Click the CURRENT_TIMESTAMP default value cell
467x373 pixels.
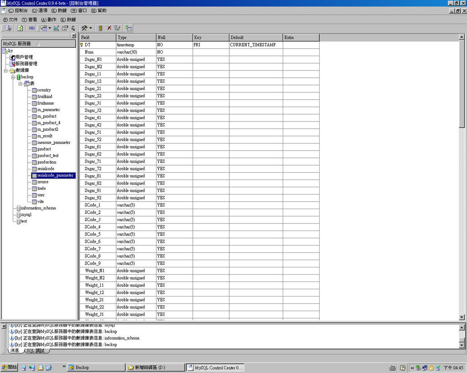(256, 45)
